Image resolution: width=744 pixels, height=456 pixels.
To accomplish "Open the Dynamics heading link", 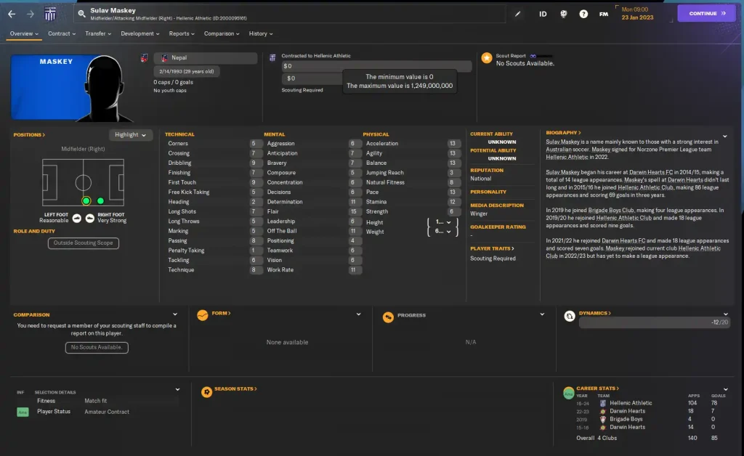I will click(x=595, y=314).
